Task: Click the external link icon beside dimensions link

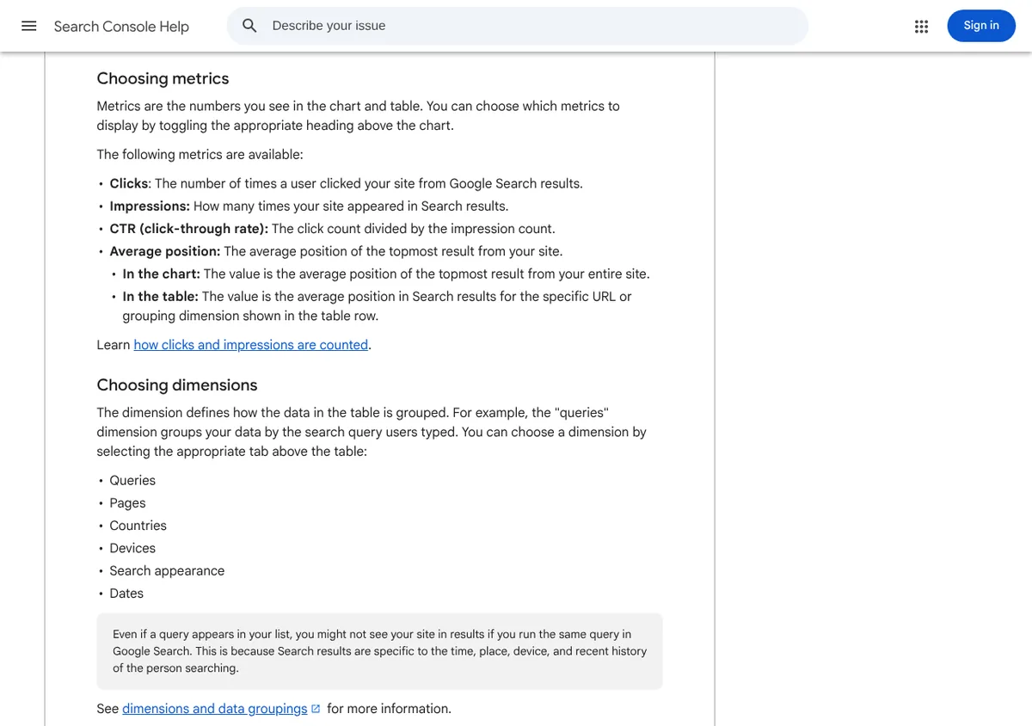Action: [316, 709]
